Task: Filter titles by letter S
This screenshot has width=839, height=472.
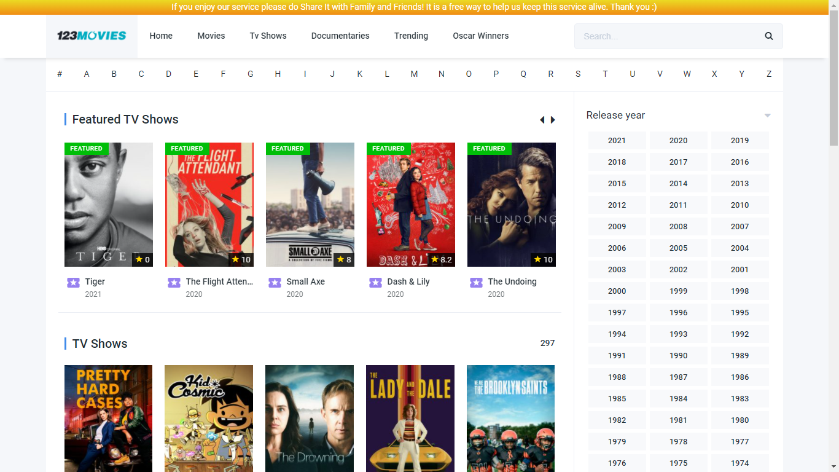Action: (x=578, y=74)
